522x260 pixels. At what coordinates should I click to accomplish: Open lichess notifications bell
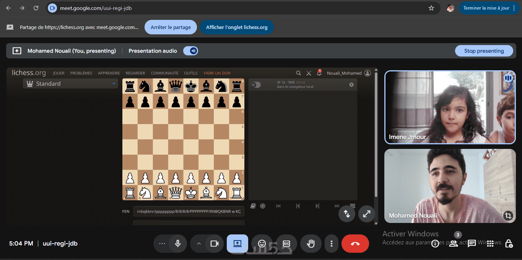click(319, 73)
